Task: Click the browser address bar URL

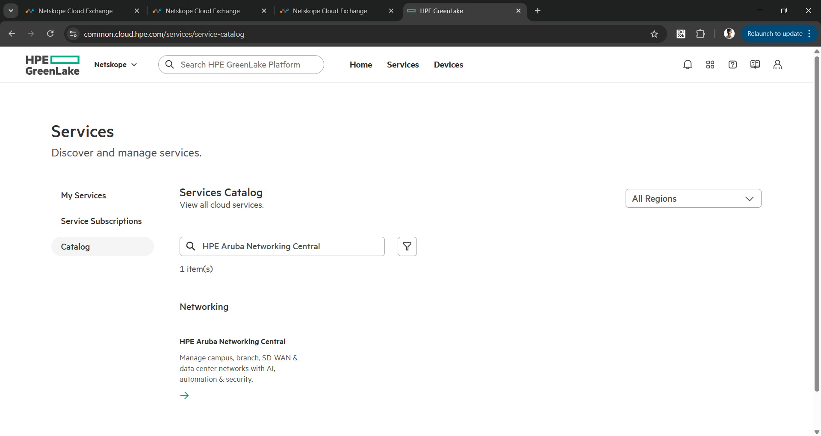Action: pos(164,34)
